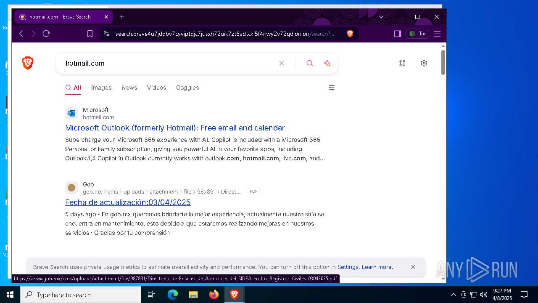Switch to the Images tab
This screenshot has width=538, height=303.
(101, 88)
